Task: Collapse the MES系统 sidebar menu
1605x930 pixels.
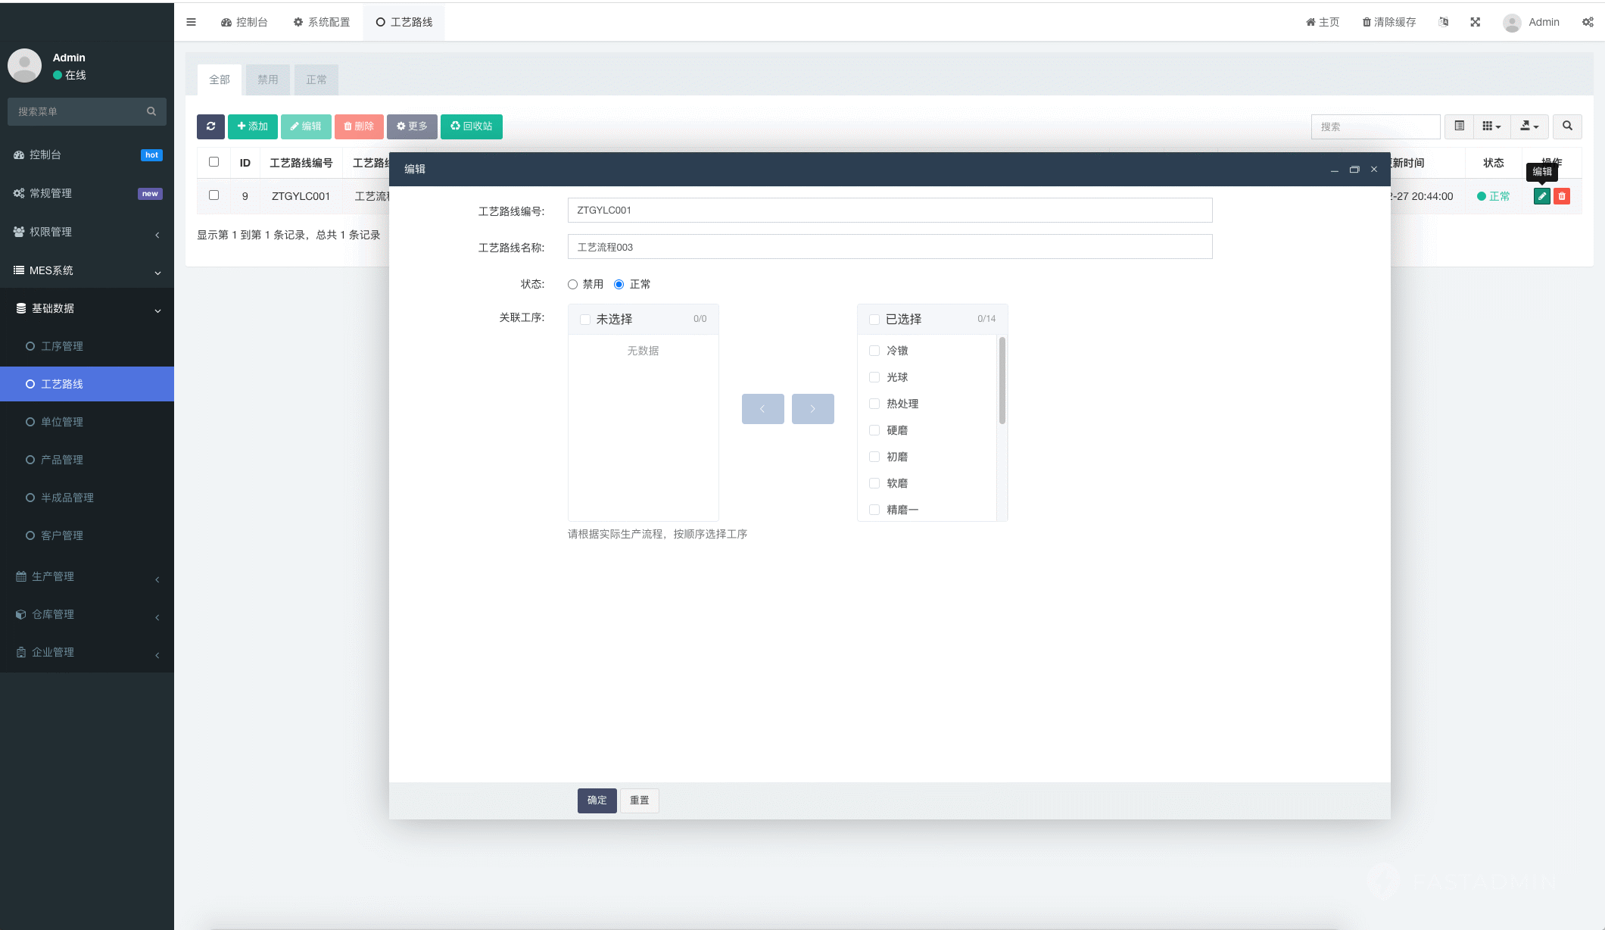Action: tap(87, 270)
